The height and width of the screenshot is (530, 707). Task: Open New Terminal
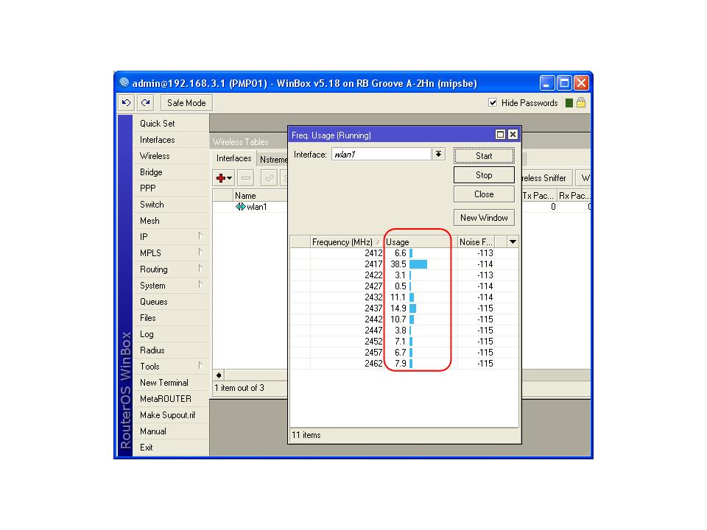(x=170, y=383)
